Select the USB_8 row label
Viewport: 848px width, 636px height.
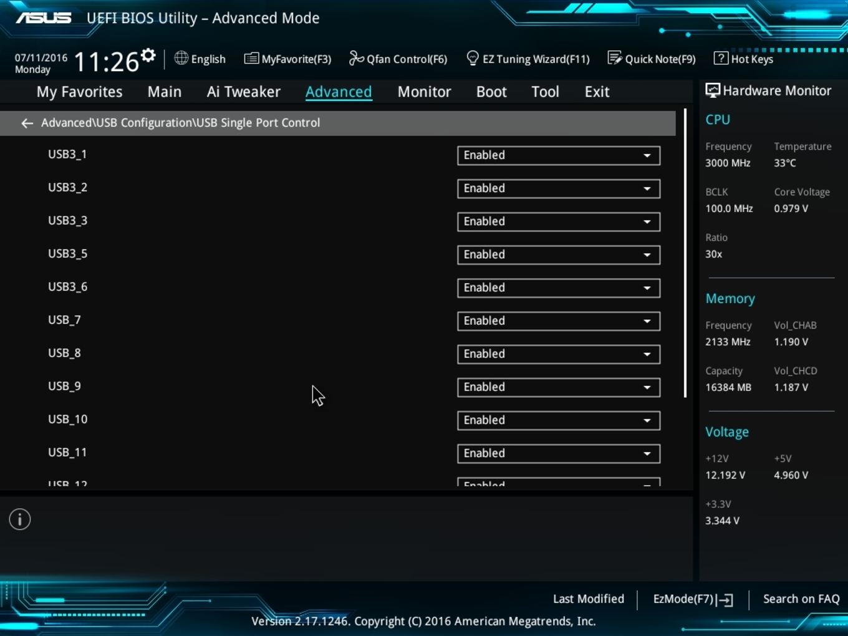coord(64,353)
